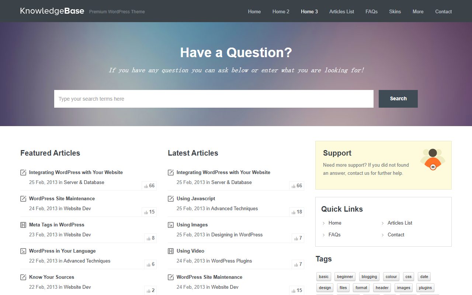Open the 'Advanced Techniques' category under Using Javascript

coord(235,208)
